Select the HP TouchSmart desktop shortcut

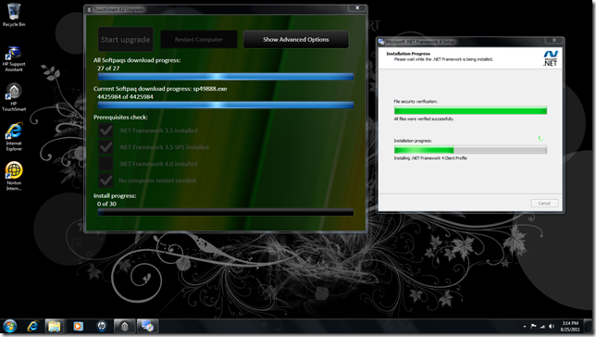coord(14,97)
